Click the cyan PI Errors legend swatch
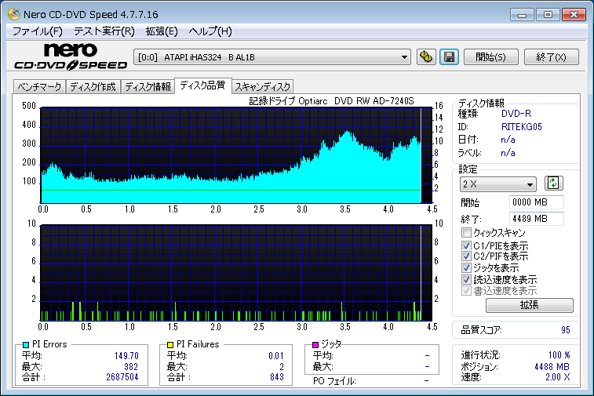The height and width of the screenshot is (396, 594). (x=26, y=345)
